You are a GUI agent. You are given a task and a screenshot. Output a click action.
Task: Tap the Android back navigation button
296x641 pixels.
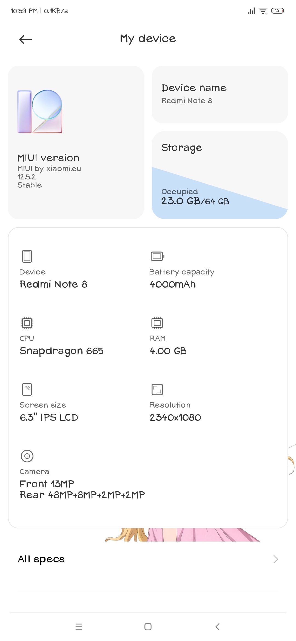[x=217, y=627]
